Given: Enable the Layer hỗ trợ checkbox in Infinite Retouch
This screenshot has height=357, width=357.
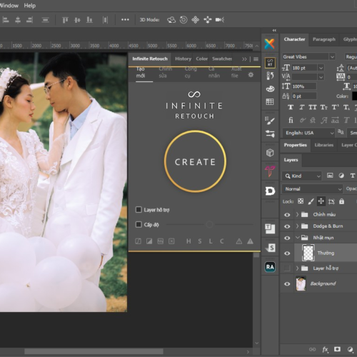Looking at the screenshot, I should point(139,210).
